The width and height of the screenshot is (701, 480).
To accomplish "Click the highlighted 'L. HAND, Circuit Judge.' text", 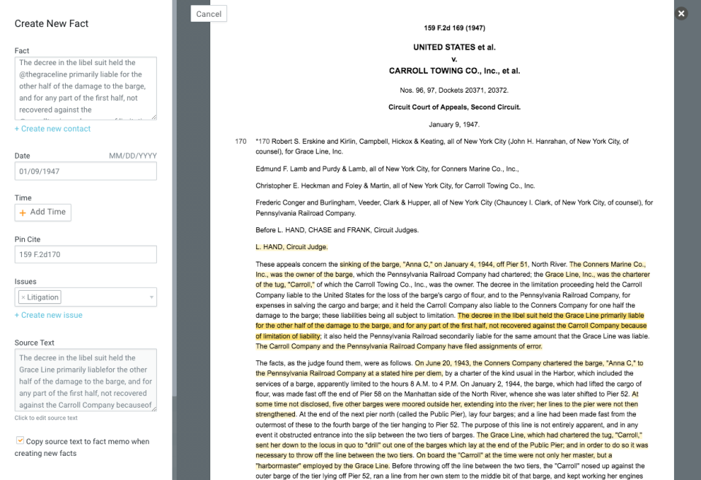I will pyautogui.click(x=291, y=247).
